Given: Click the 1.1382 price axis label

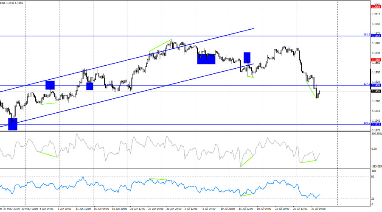Looking at the screenshot, I should [x=376, y=101].
